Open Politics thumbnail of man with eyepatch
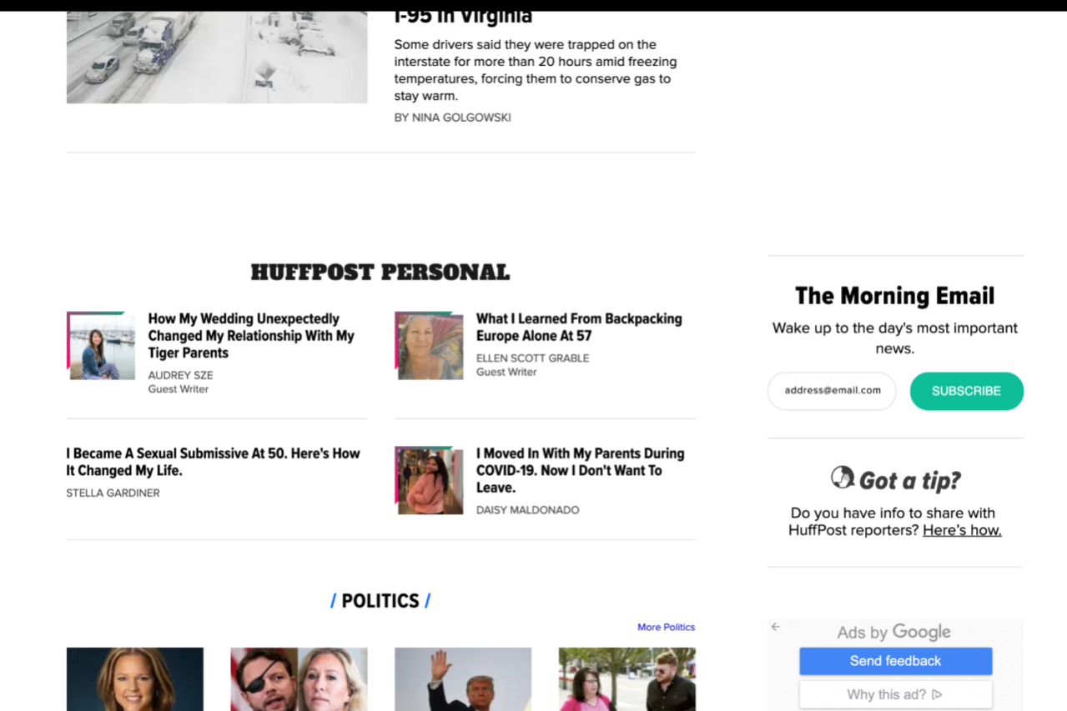 point(299,679)
